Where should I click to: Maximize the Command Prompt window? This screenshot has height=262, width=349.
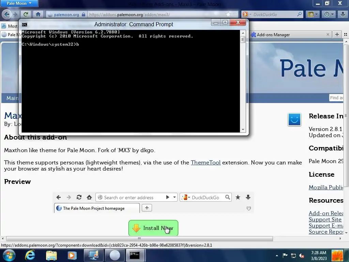225,22
